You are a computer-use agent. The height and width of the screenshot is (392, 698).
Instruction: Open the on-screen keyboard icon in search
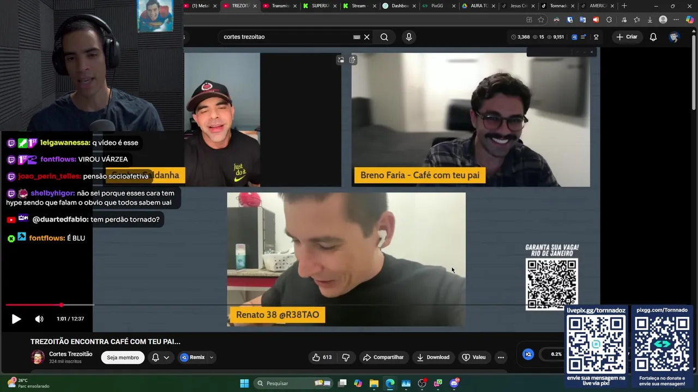pyautogui.click(x=357, y=37)
